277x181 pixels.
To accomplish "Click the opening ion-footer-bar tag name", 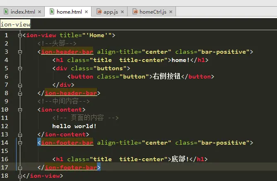I will pos(67,143).
